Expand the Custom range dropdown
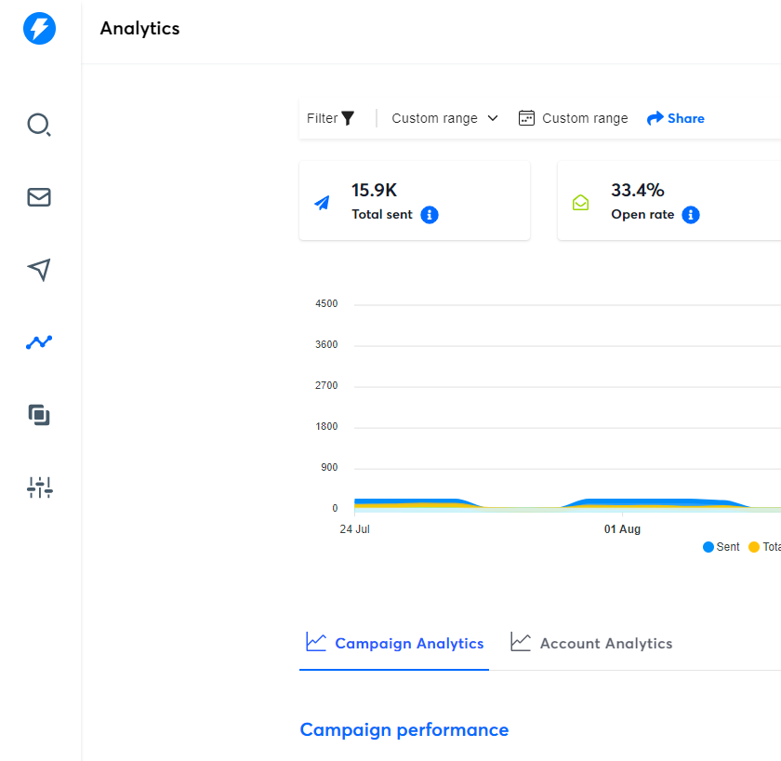The image size is (781, 761). [444, 118]
